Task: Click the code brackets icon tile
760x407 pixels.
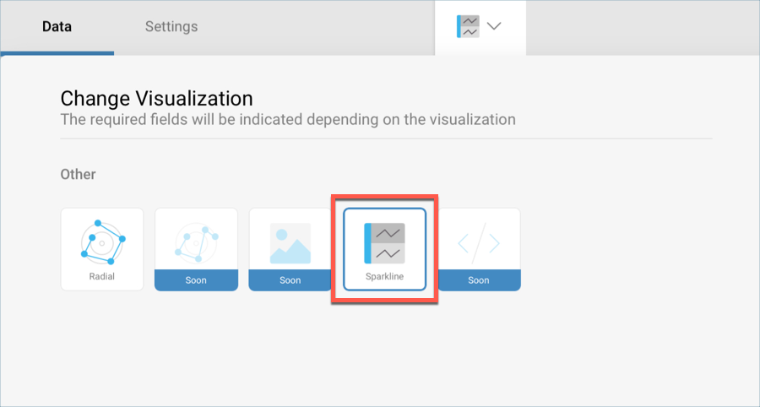Action: 478,243
